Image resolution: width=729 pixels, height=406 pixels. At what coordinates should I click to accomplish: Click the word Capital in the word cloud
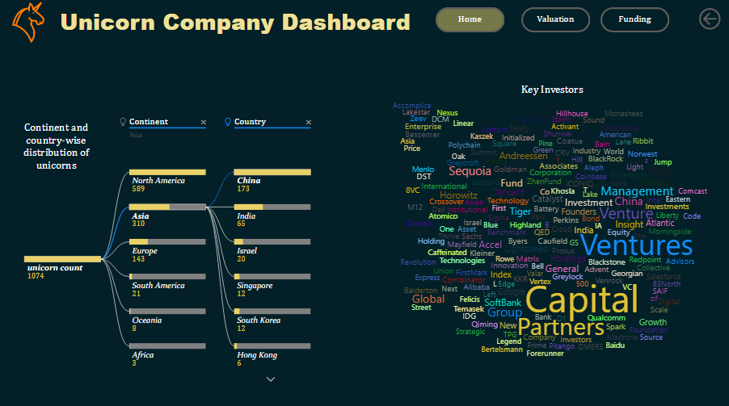[582, 299]
